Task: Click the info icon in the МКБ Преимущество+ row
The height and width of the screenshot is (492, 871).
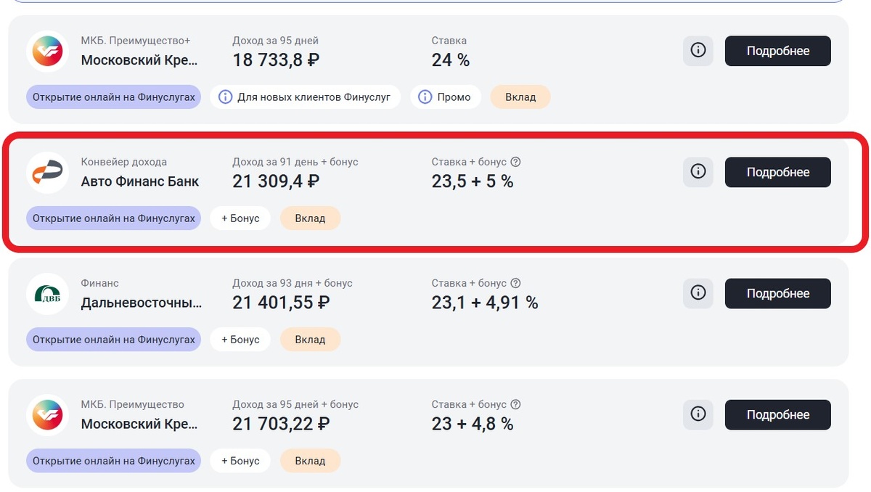Action: pos(698,51)
